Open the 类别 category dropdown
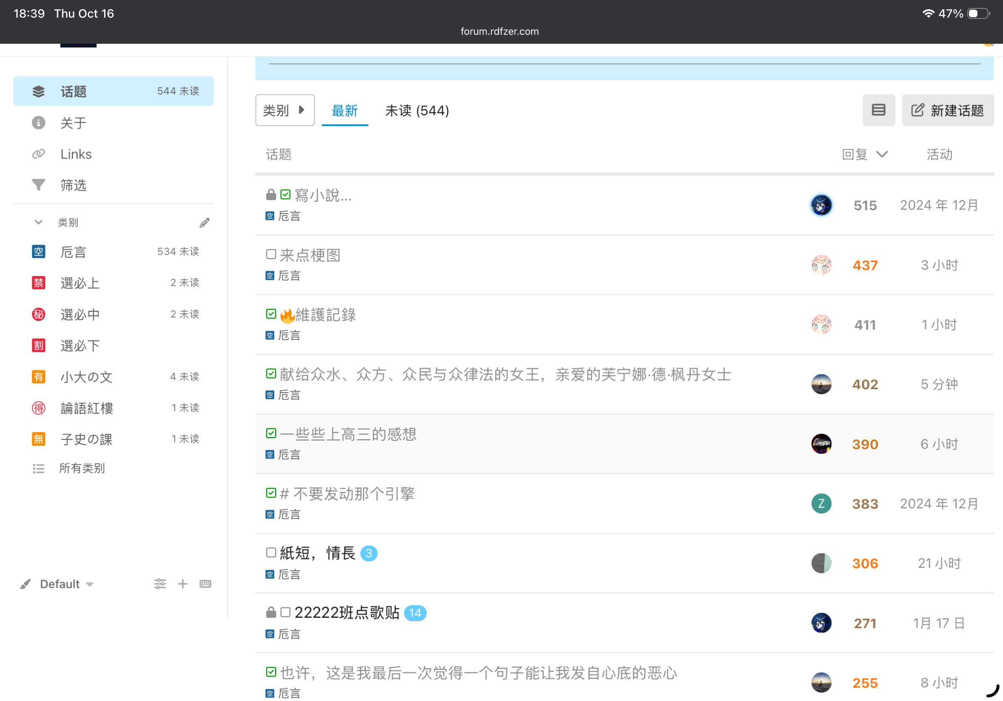Image resolution: width=1003 pixels, height=701 pixels. pyautogui.click(x=284, y=110)
